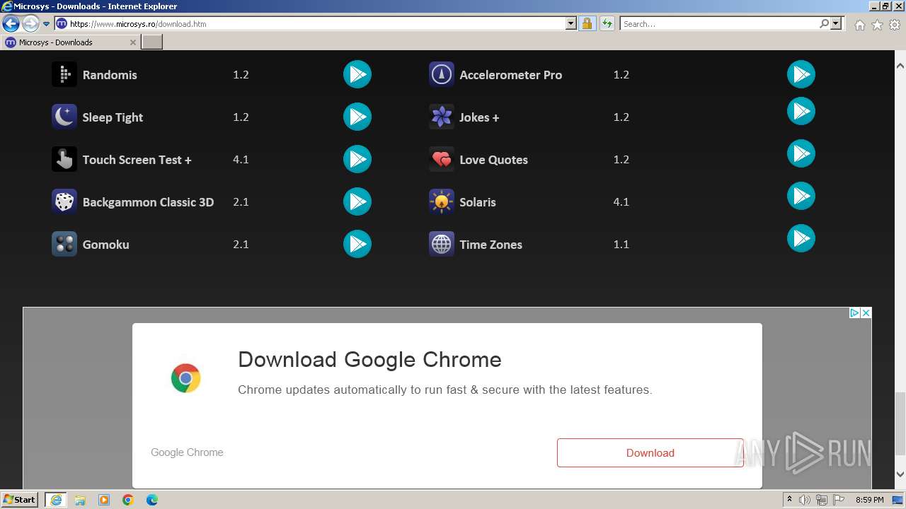Expand the address bar autocomplete dropdown
Viewport: 906px width, 509px height.
(x=571, y=23)
